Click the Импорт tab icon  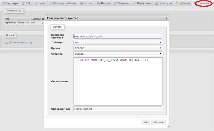[99, 3]
